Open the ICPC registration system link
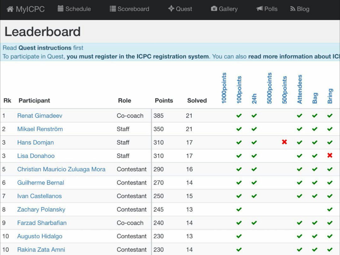Screen dimensions: 340x255 pyautogui.click(x=138, y=57)
